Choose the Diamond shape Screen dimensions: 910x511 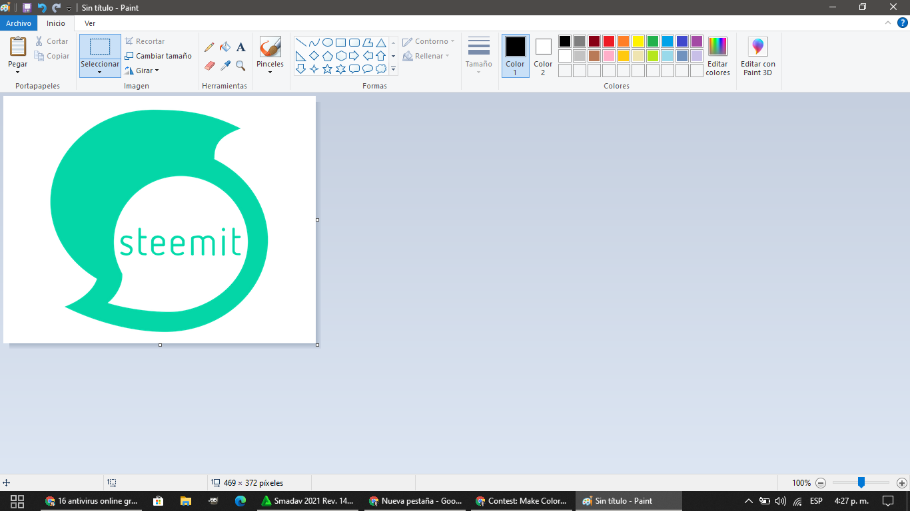(x=314, y=56)
